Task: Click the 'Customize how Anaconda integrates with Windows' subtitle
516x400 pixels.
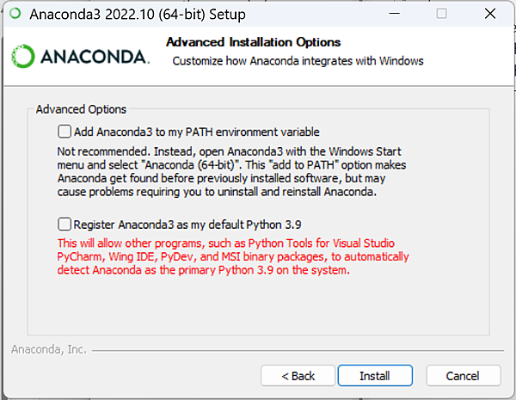Action: (x=298, y=61)
